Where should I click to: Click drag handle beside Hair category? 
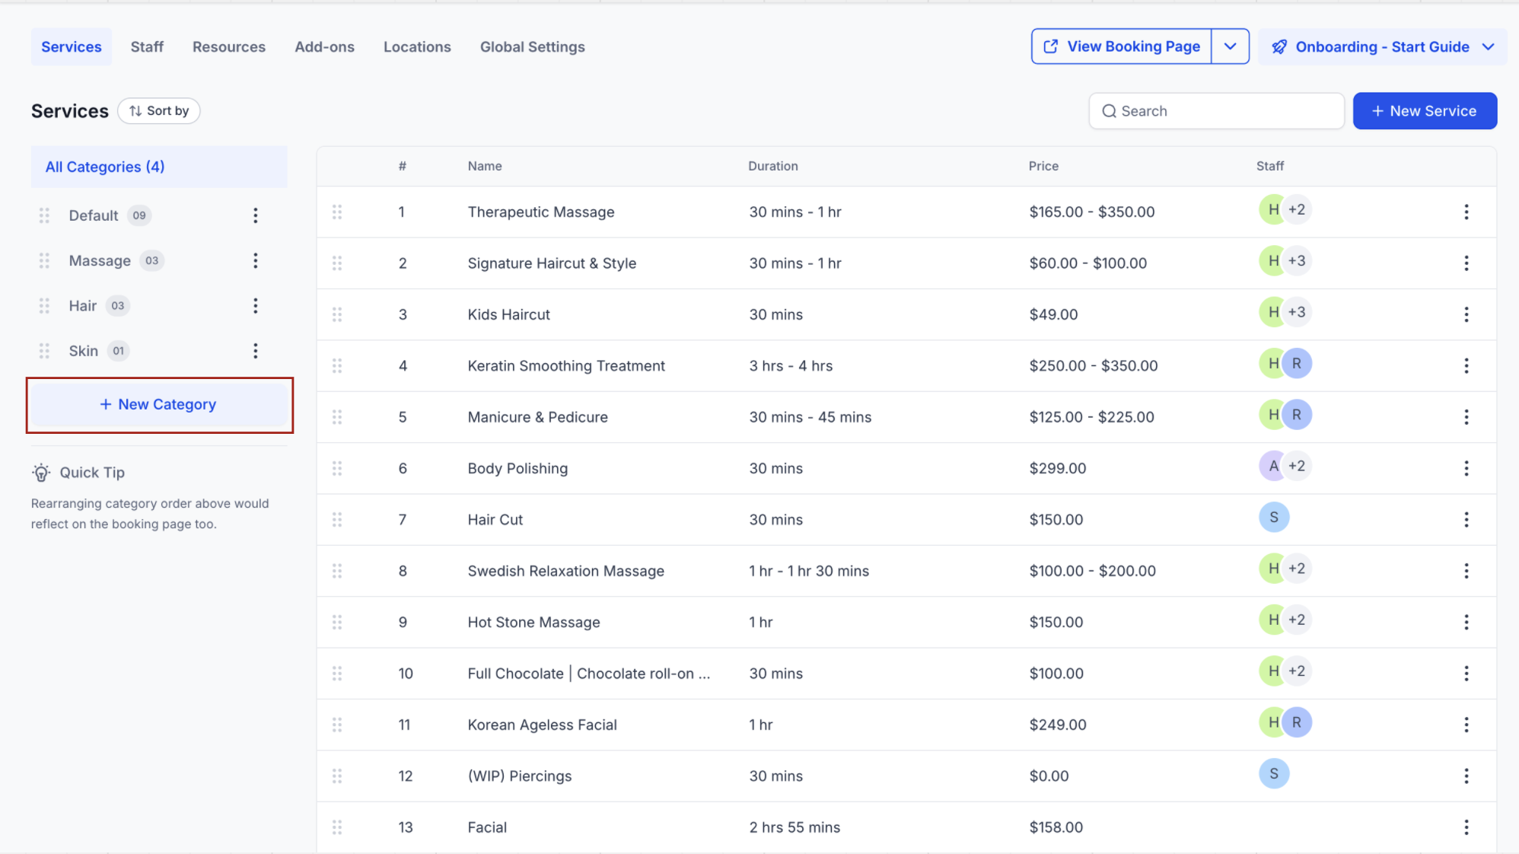tap(44, 306)
